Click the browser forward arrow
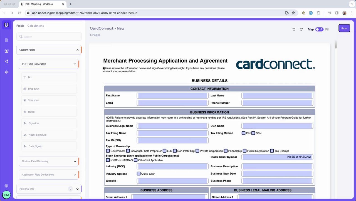This screenshot has height=201, width=356. (12, 13)
